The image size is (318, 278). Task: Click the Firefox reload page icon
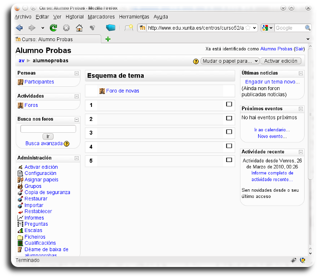pos(54,28)
